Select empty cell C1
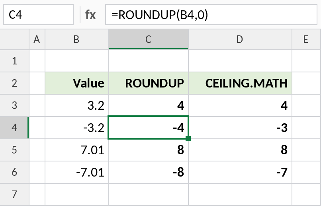Screen dimensions: 321x206 pos(149,61)
